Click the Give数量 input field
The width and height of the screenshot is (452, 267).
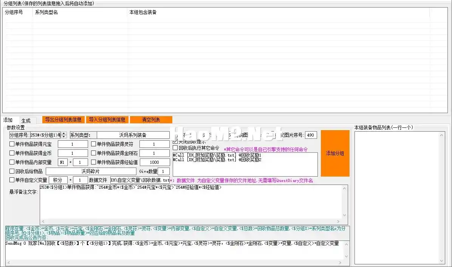click(163, 171)
